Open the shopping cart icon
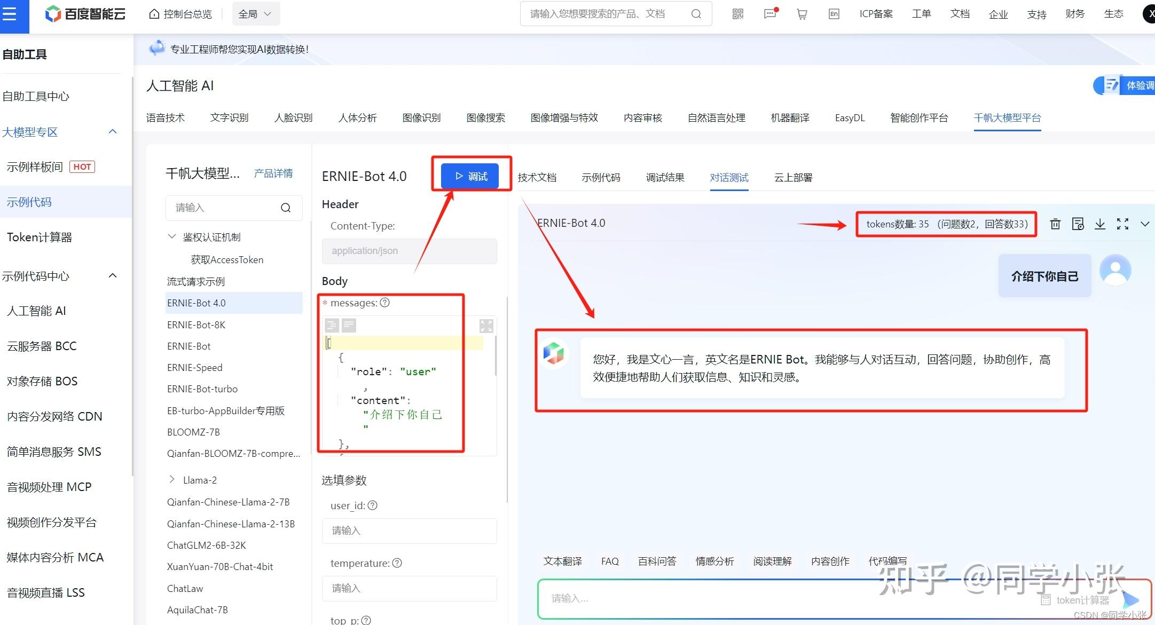 (802, 14)
